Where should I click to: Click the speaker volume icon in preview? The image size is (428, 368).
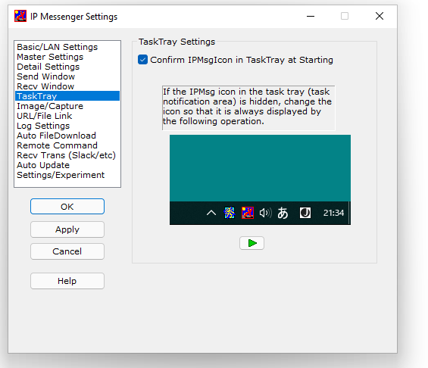click(265, 213)
